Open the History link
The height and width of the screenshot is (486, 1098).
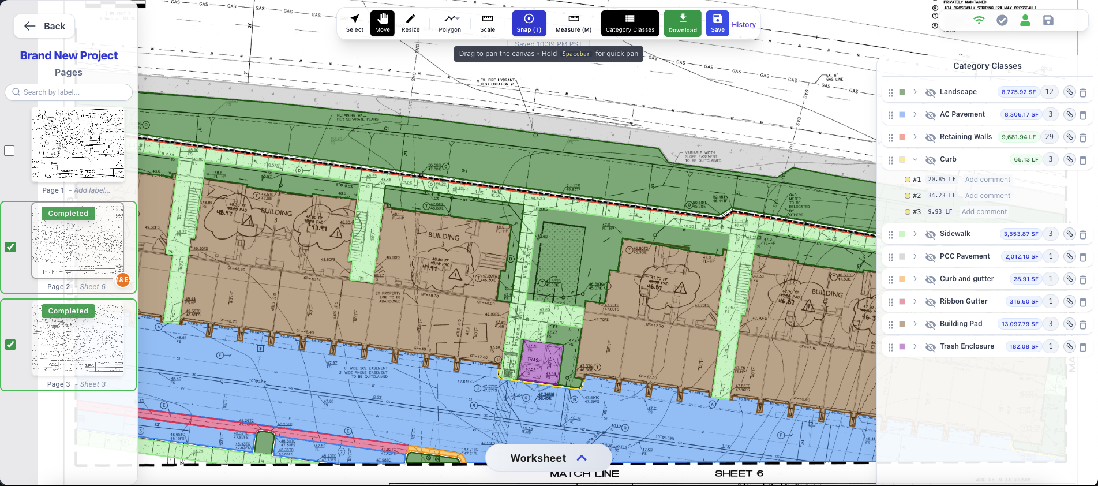744,25
